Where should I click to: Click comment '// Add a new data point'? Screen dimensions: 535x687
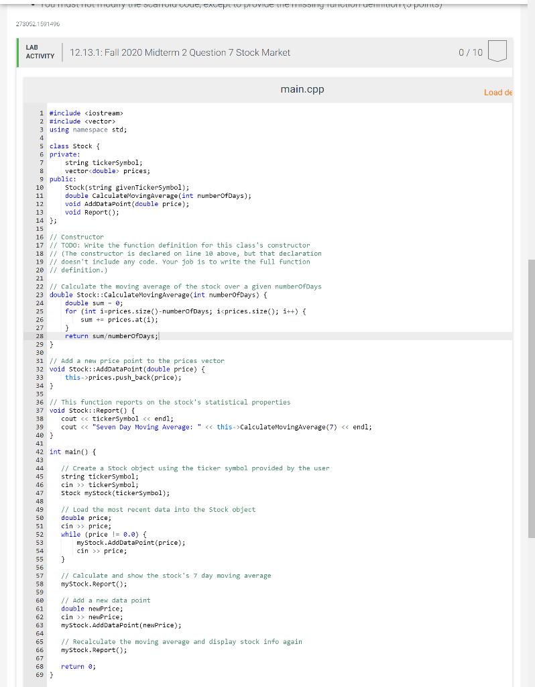[105, 600]
